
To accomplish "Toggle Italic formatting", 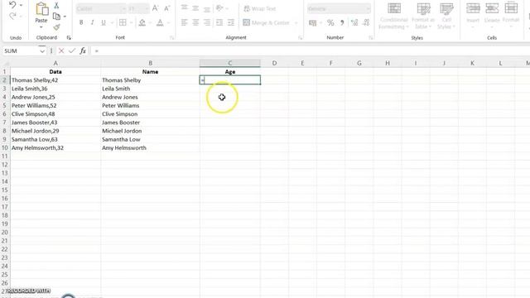I will tap(92, 22).
